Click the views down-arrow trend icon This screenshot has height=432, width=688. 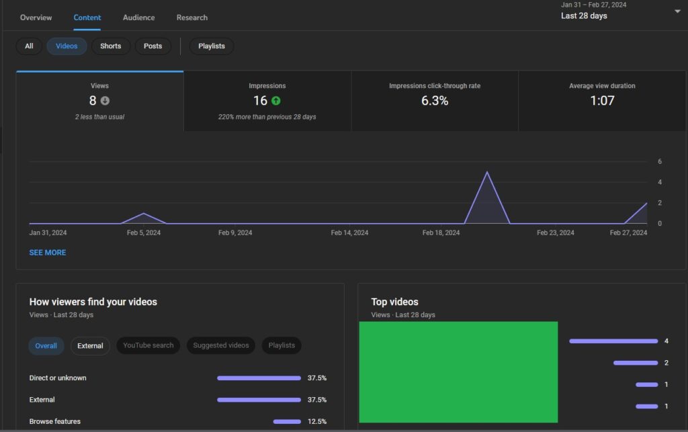click(105, 101)
